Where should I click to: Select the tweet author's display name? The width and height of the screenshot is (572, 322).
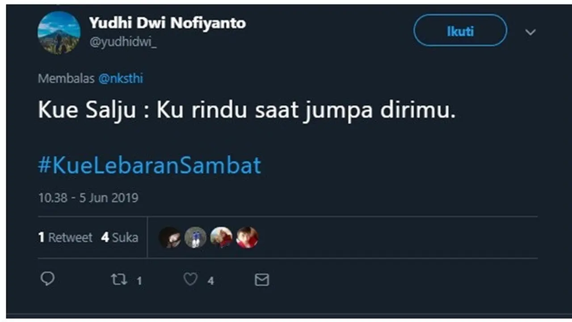[168, 23]
